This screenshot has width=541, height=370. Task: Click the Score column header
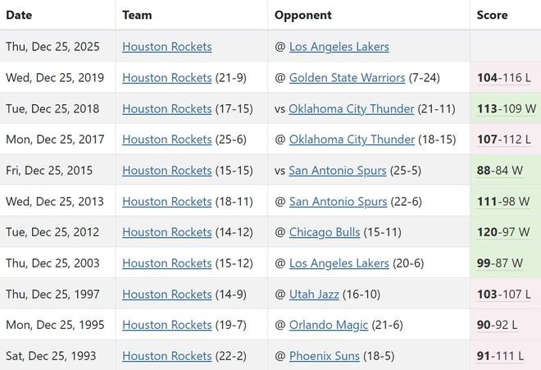coord(492,15)
